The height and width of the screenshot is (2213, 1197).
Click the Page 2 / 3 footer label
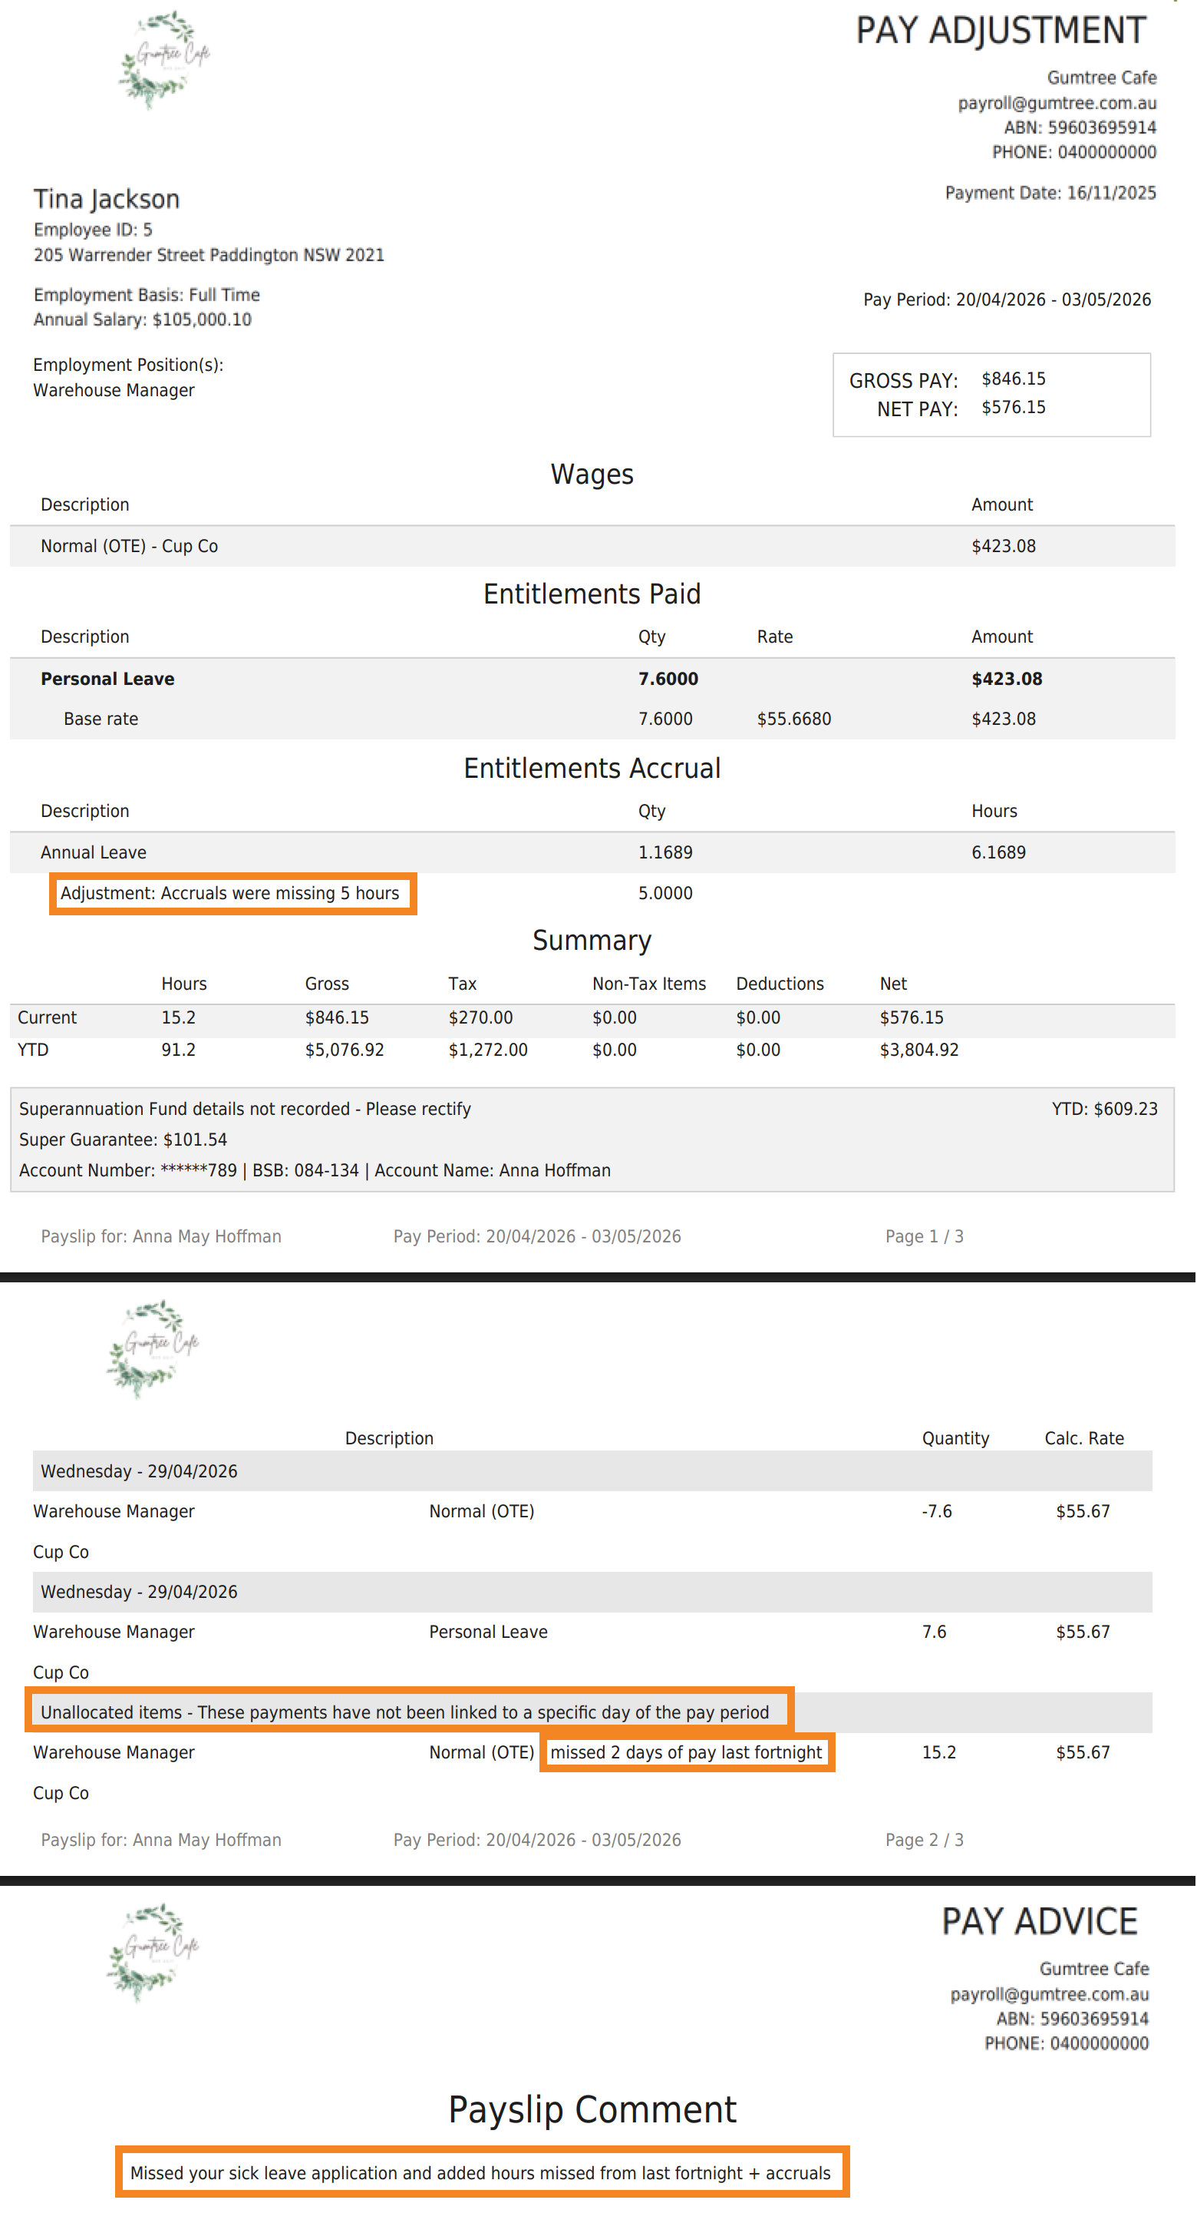tap(925, 1840)
